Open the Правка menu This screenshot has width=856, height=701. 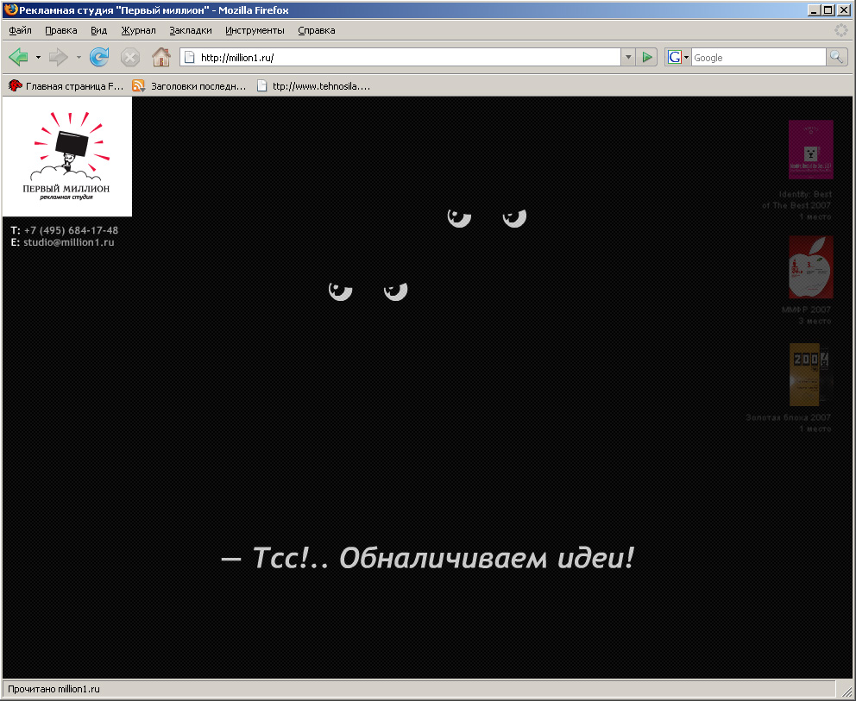pyautogui.click(x=60, y=30)
